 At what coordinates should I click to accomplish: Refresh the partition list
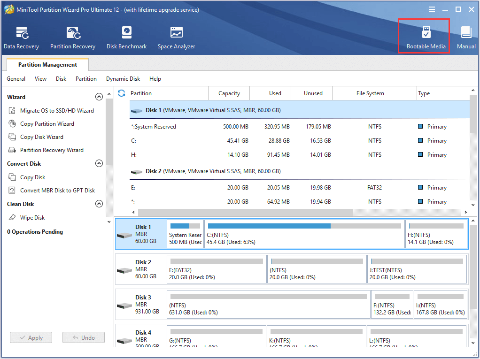tap(121, 93)
